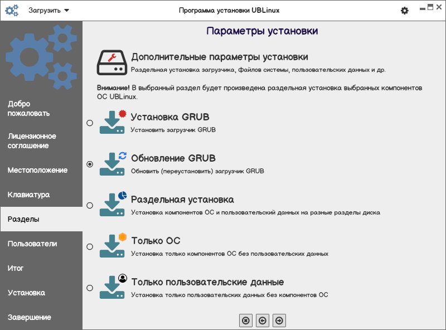
Task: Click the Обновление GRUB heading text
Action: 173,158
